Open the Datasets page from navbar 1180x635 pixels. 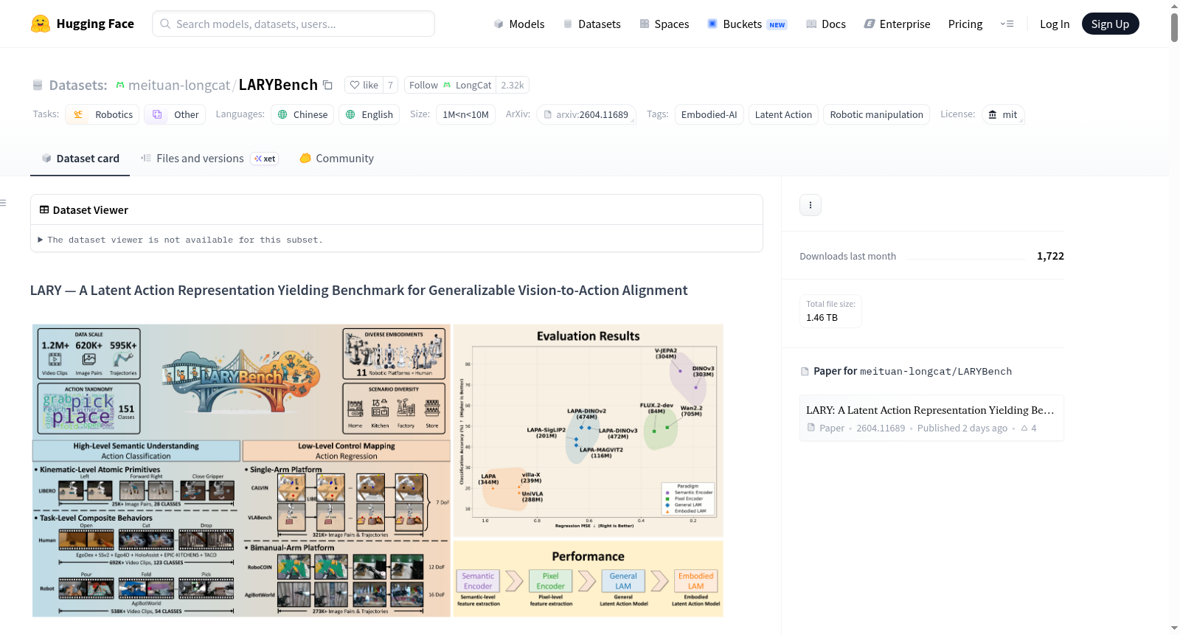(592, 24)
